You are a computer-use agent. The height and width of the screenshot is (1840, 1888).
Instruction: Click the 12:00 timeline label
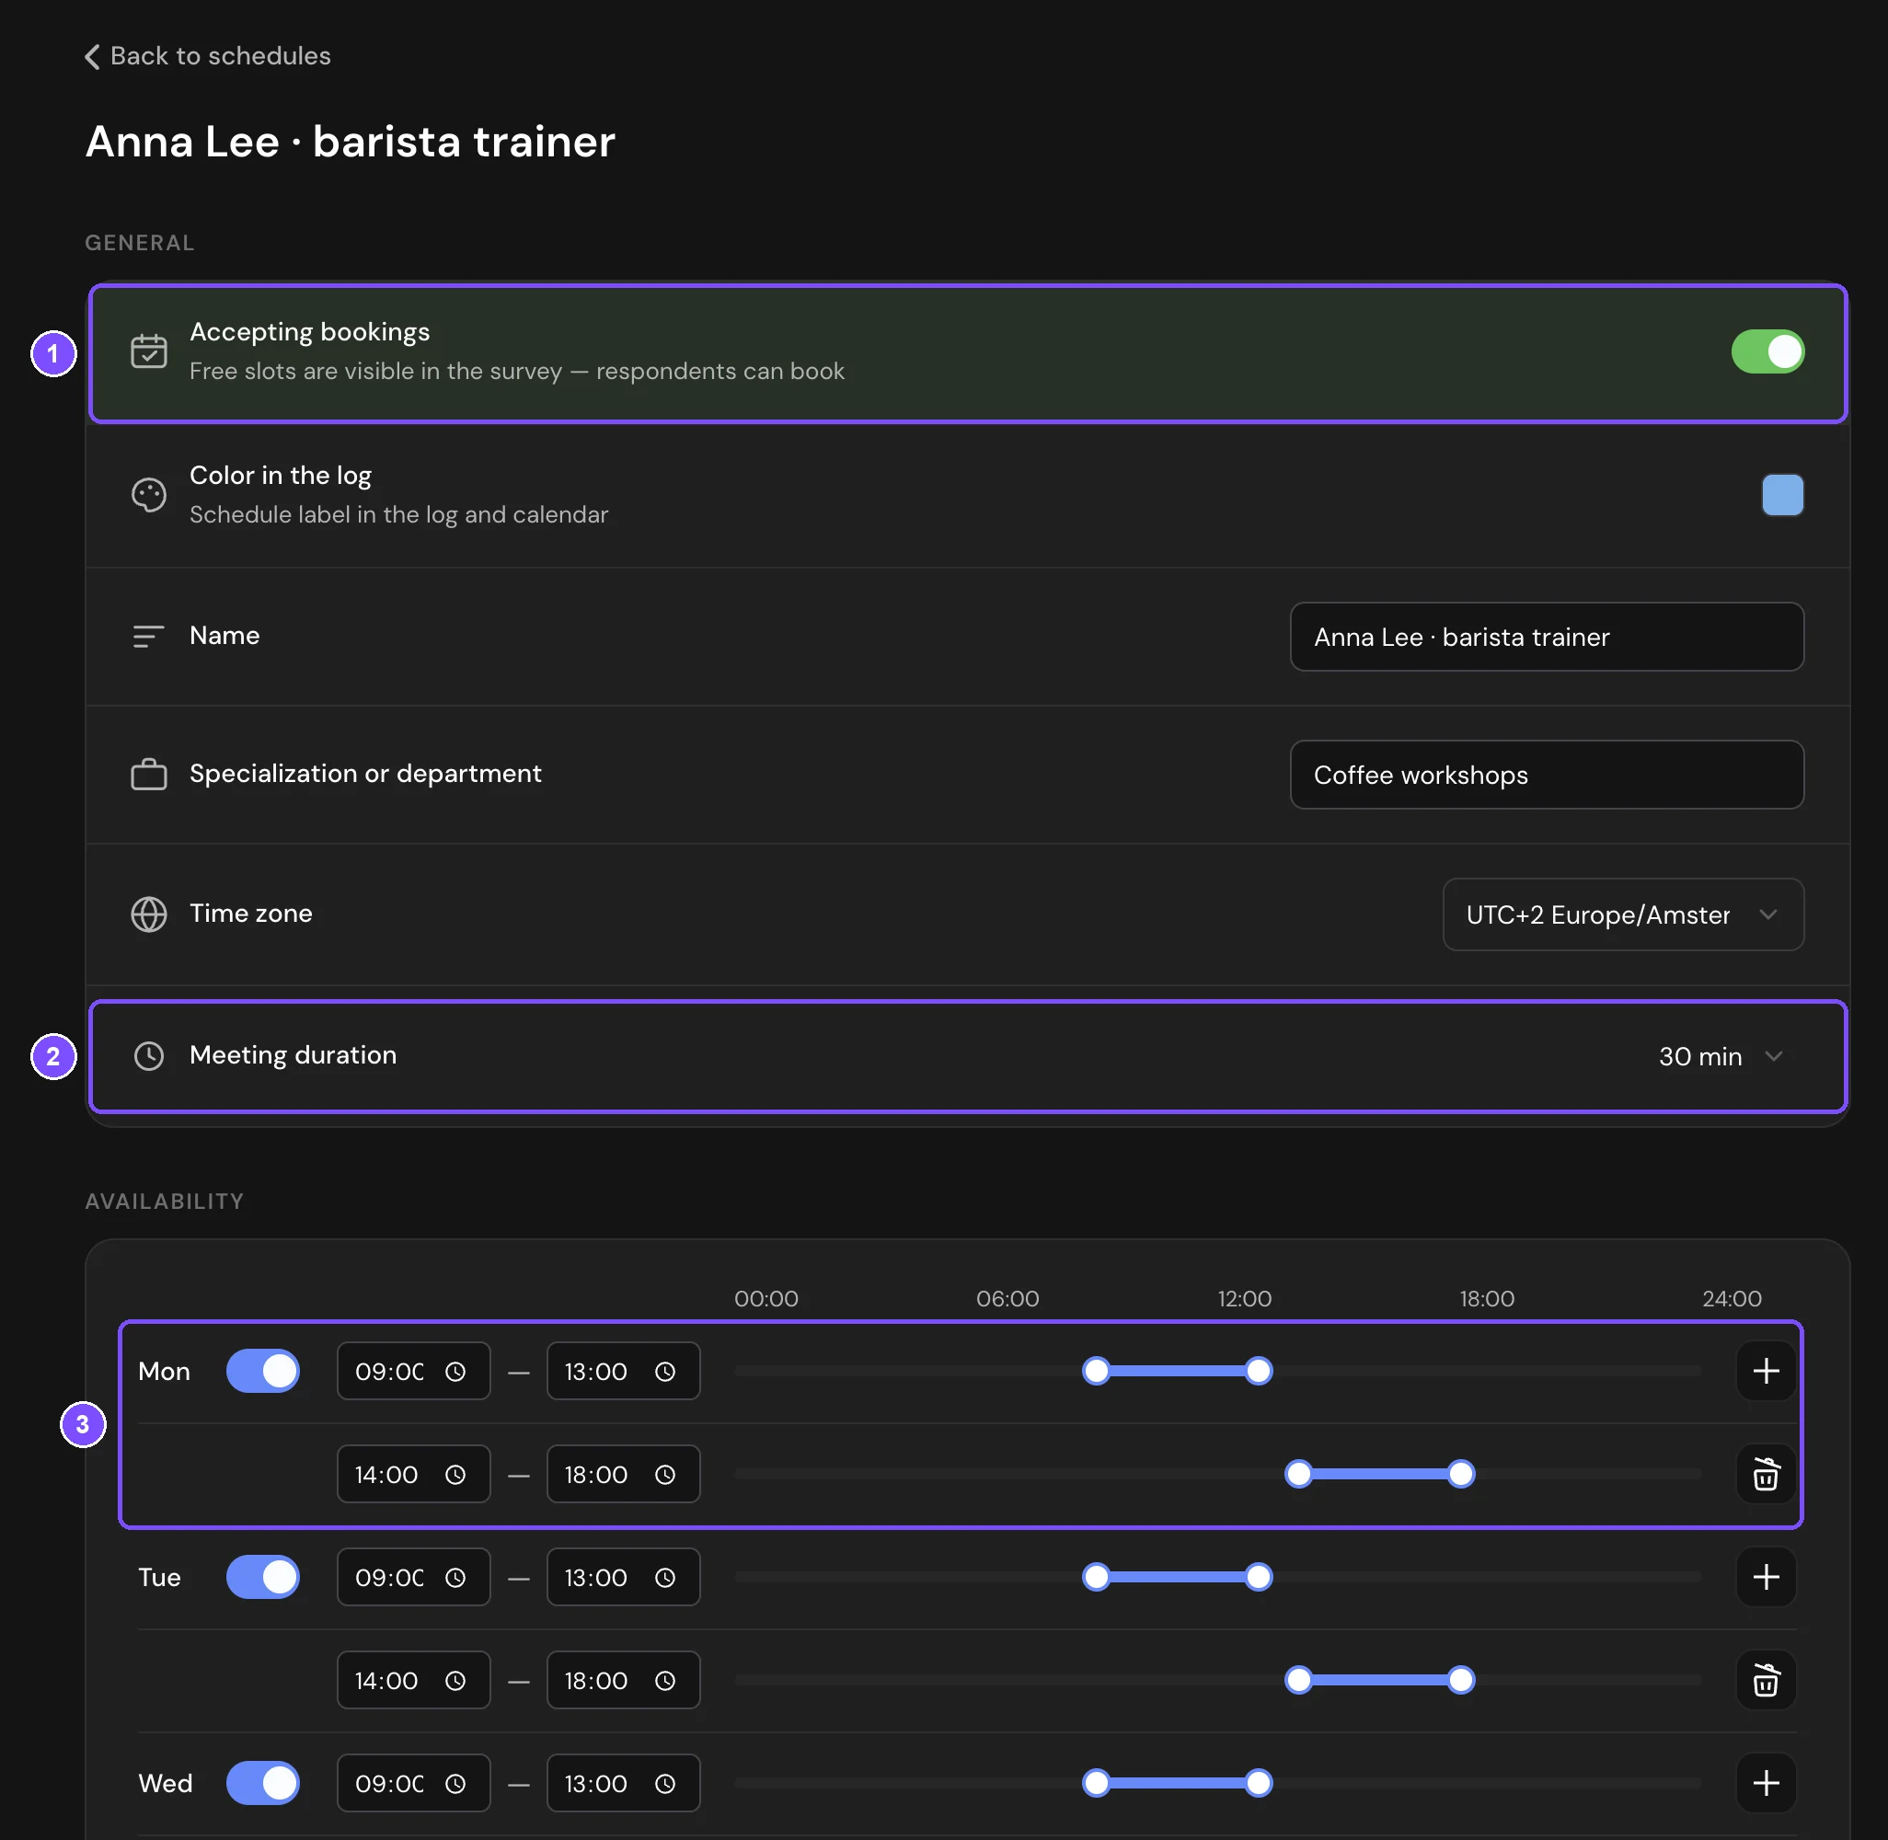point(1244,1299)
